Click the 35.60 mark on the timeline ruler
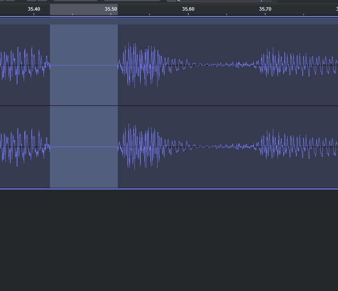338x291 pixels. [188, 9]
